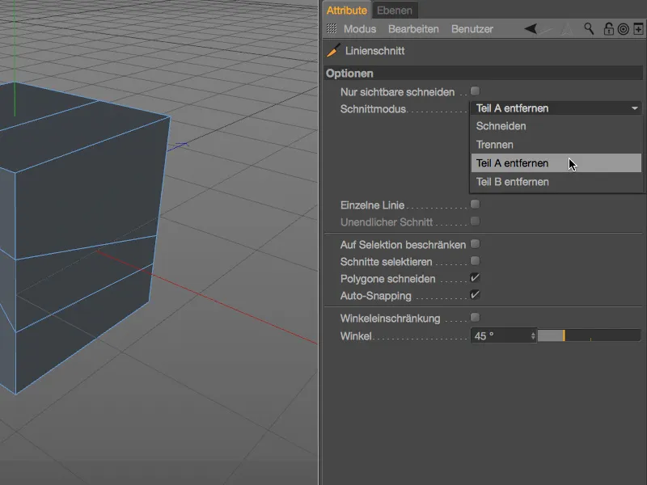Switch to the Ebenen tab
This screenshot has width=647, height=485.
click(x=395, y=11)
